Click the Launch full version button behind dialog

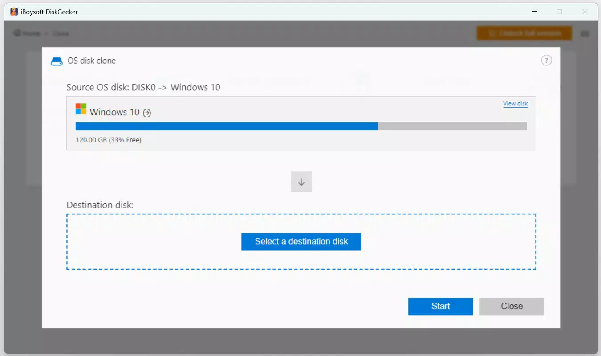point(525,33)
